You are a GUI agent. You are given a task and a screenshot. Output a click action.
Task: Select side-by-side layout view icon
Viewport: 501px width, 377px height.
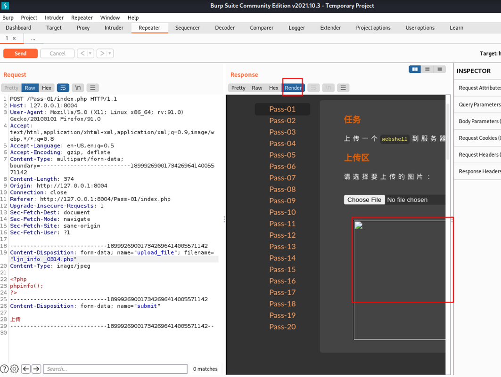pos(415,69)
